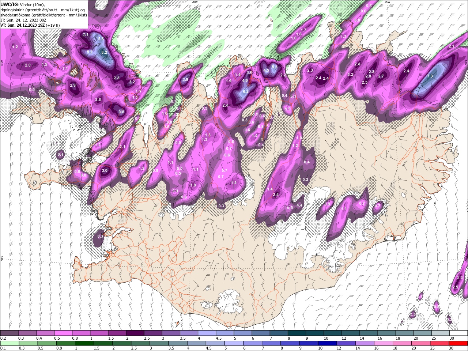Click the 3.9 snowfall value on the map

pyautogui.click(x=185, y=79)
